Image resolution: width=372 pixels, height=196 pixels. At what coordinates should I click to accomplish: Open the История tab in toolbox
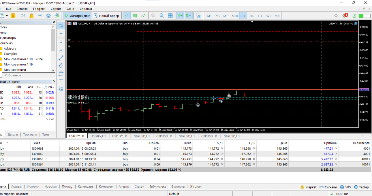pos(33,186)
